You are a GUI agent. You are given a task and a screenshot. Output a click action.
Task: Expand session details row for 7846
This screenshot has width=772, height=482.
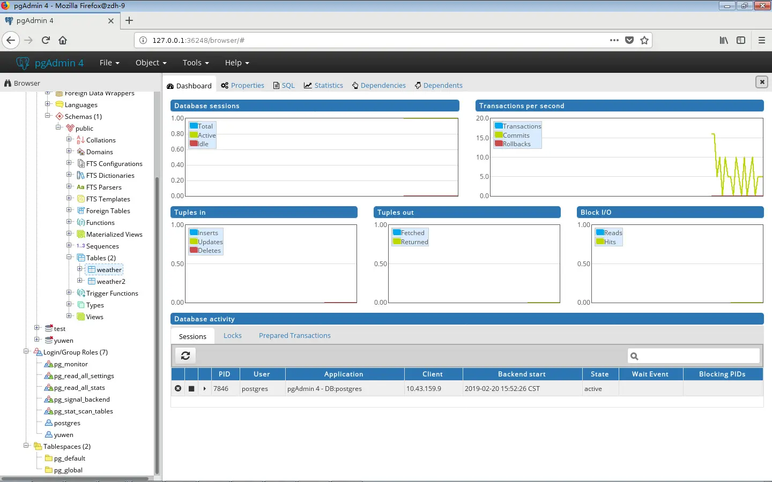pyautogui.click(x=205, y=388)
